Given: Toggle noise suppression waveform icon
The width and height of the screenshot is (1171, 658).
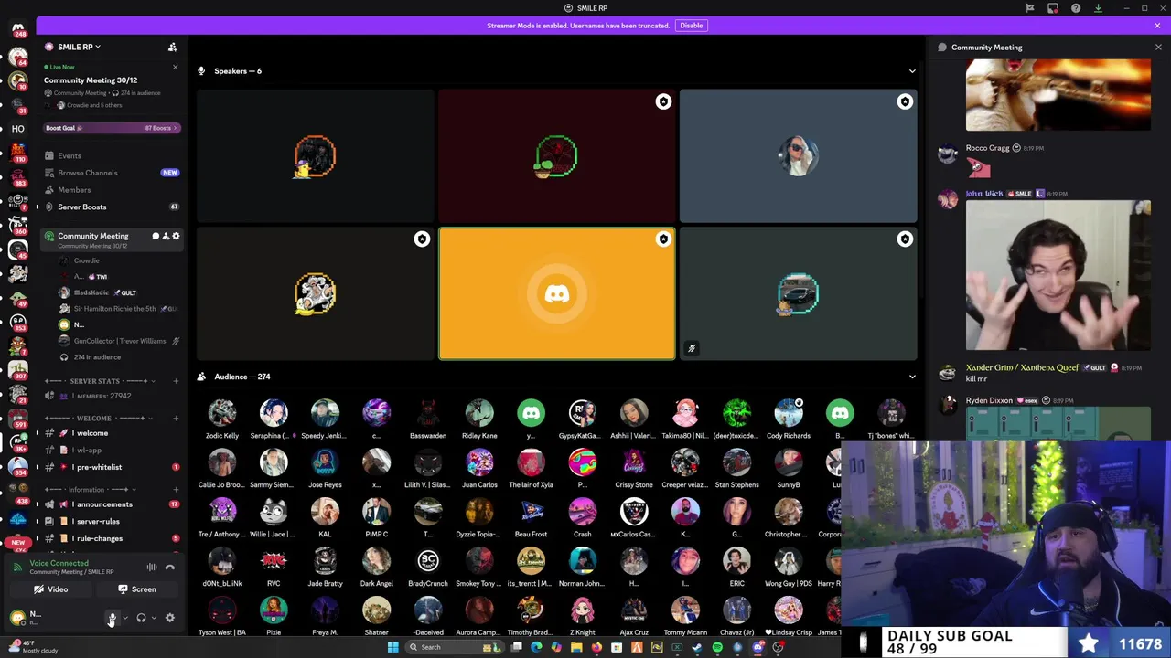Looking at the screenshot, I should pos(152,568).
